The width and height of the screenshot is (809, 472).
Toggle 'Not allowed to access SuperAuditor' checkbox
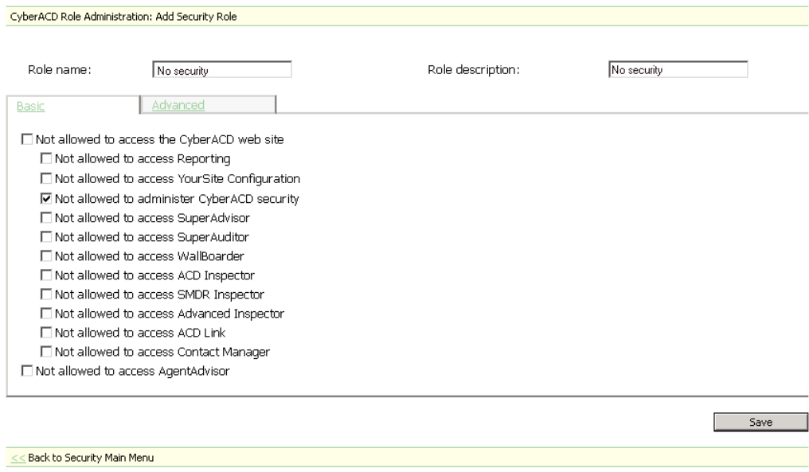46,236
